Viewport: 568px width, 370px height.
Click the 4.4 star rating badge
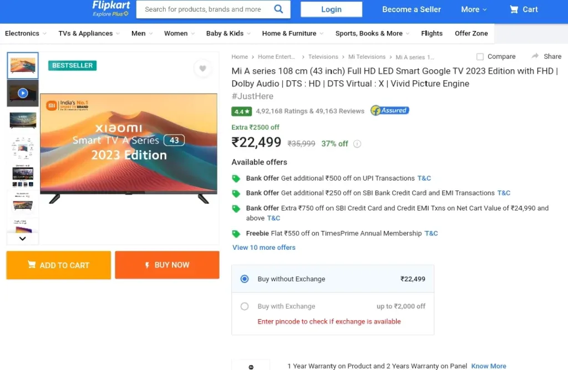242,111
